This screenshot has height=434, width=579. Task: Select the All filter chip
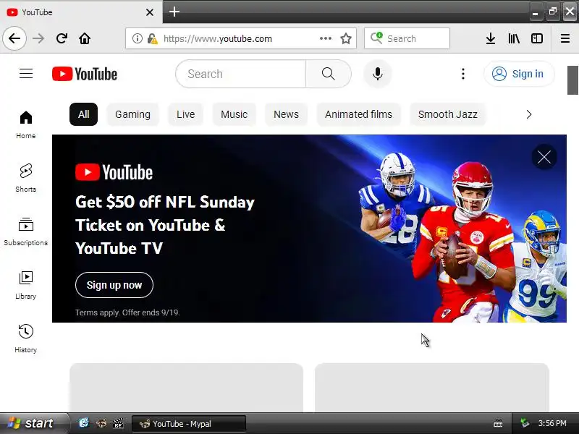(x=83, y=114)
